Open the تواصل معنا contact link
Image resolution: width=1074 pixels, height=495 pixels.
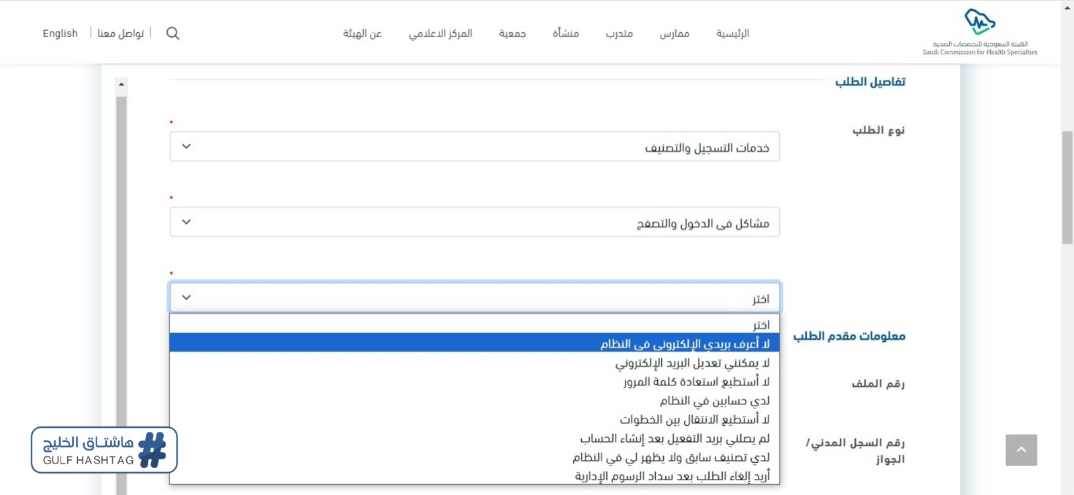tap(121, 34)
